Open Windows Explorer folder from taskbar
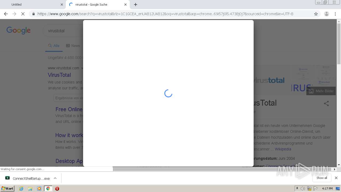Image resolution: width=341 pixels, height=192 pixels. (30, 189)
